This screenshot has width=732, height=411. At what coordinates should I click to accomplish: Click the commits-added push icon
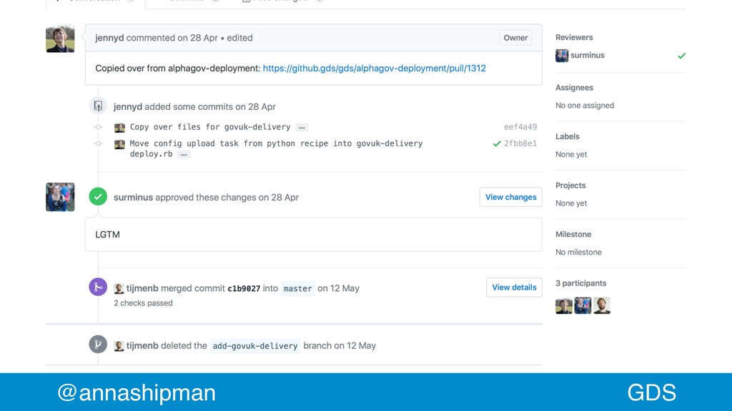(98, 106)
